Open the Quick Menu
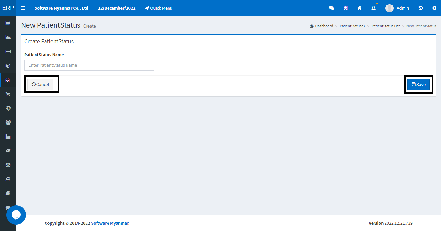 coord(159,8)
